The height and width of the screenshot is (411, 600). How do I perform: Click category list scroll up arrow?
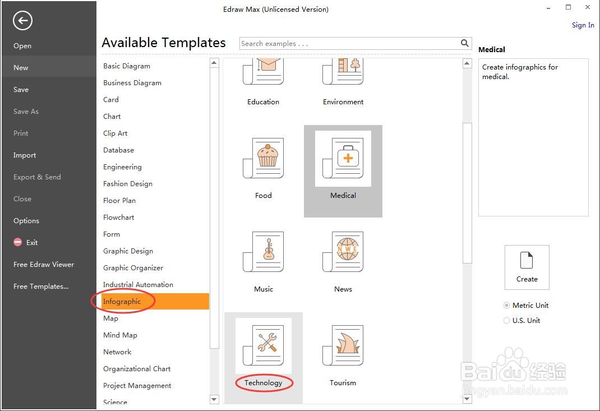214,63
